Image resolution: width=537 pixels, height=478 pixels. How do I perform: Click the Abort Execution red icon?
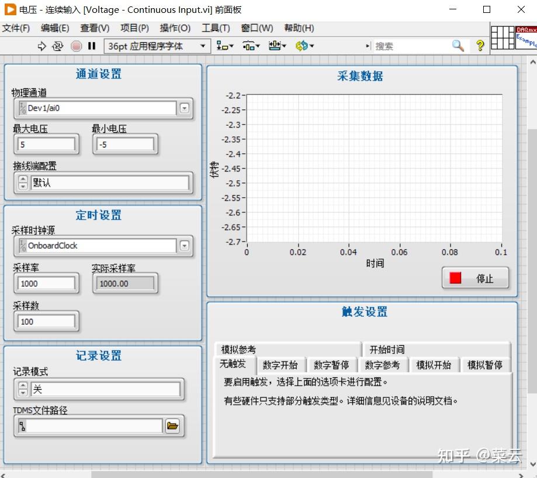77,46
